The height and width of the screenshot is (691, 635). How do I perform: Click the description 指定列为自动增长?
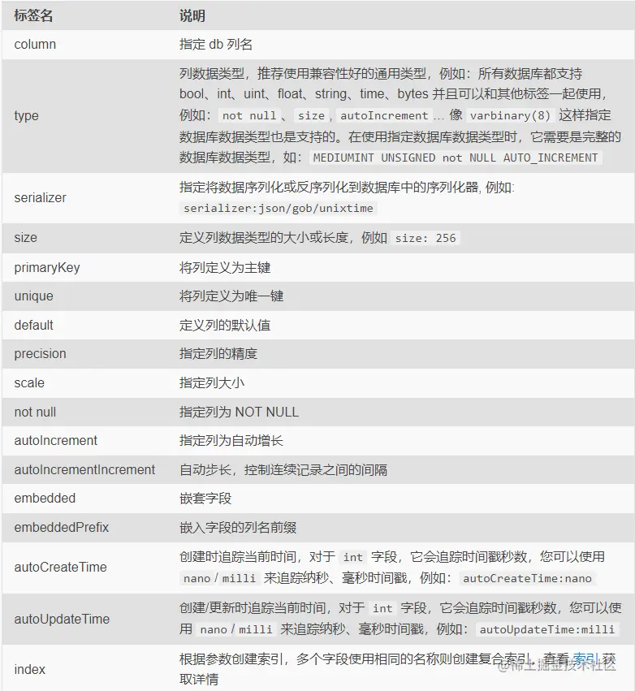pyautogui.click(x=231, y=440)
